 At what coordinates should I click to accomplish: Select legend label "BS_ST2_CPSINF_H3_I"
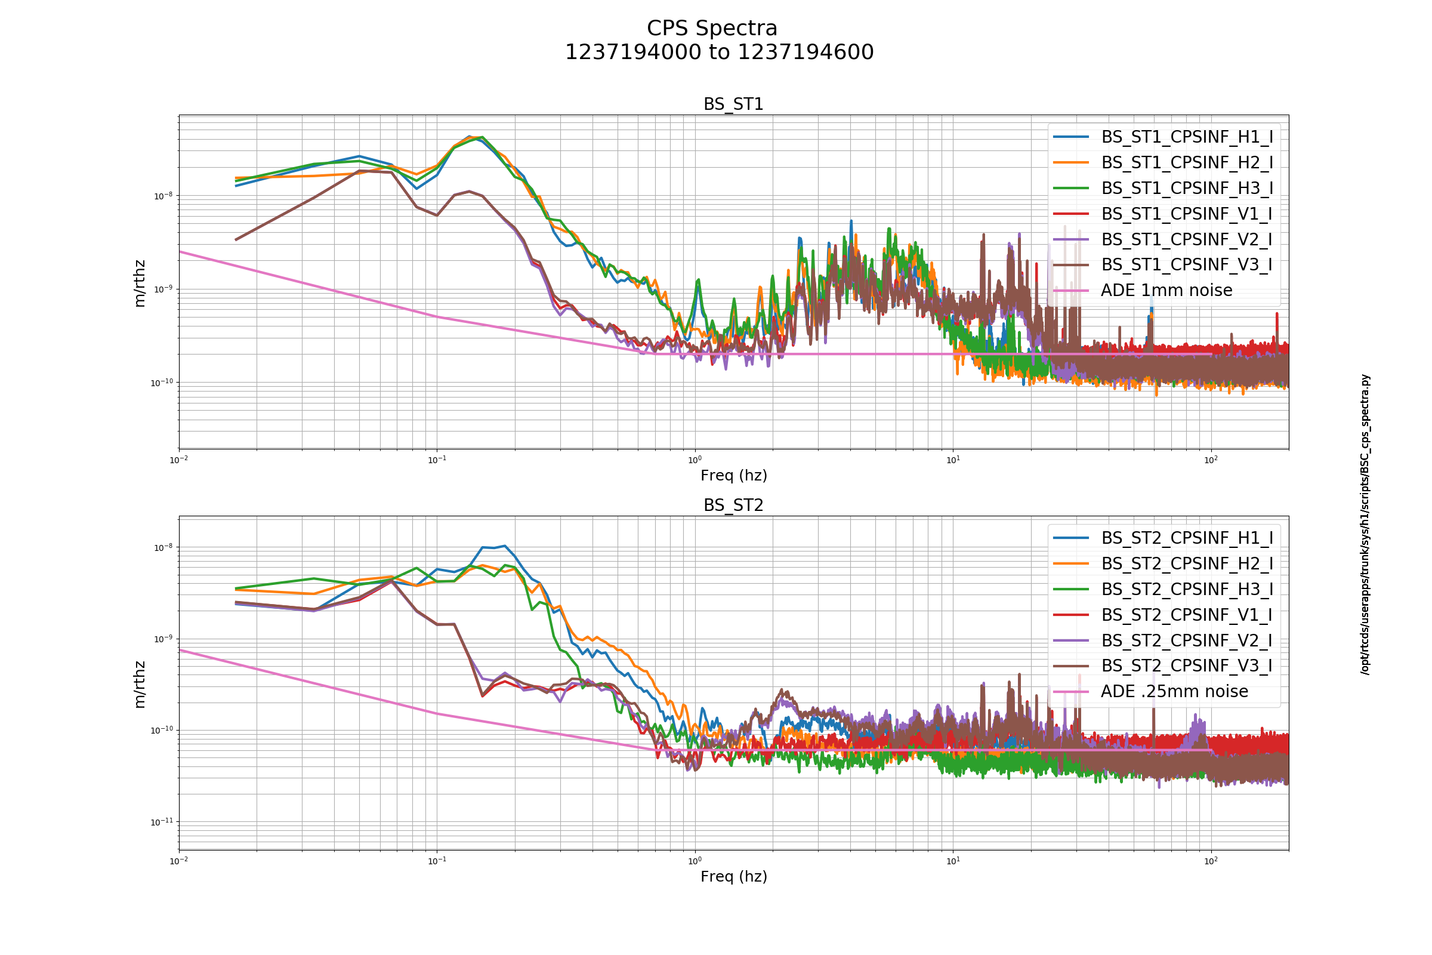tap(1187, 590)
